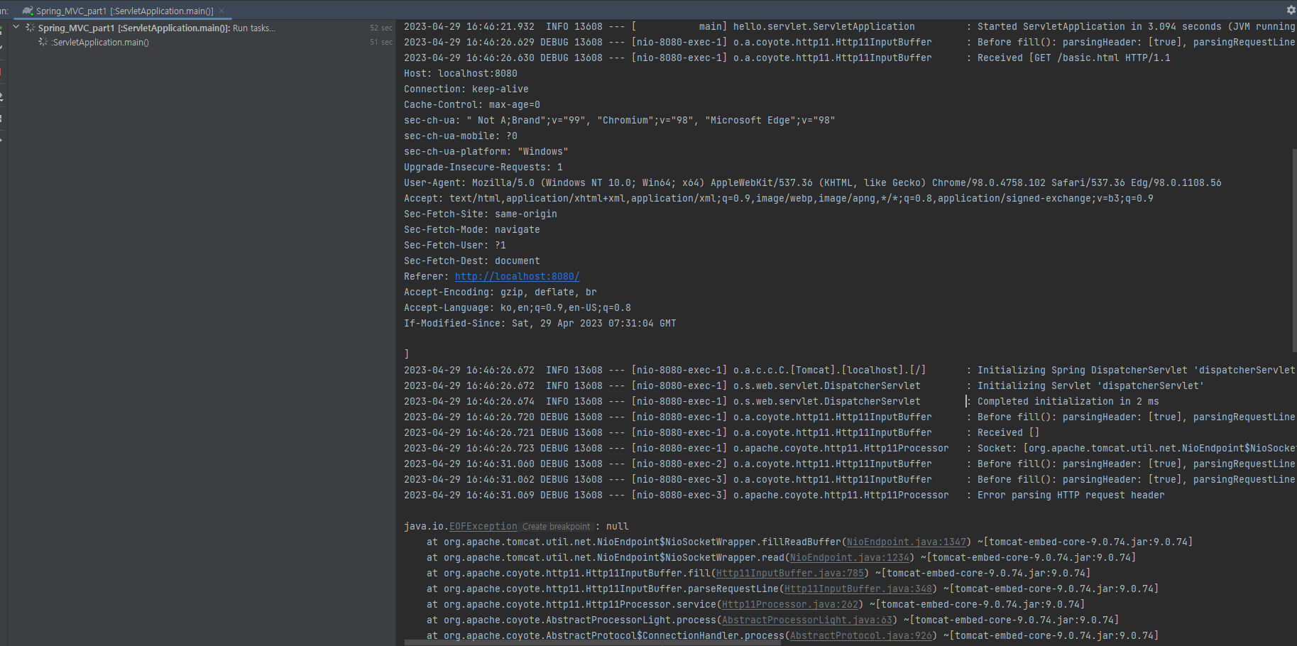
Task: Open the http://localhost:8080/ Referer link
Action: point(517,276)
